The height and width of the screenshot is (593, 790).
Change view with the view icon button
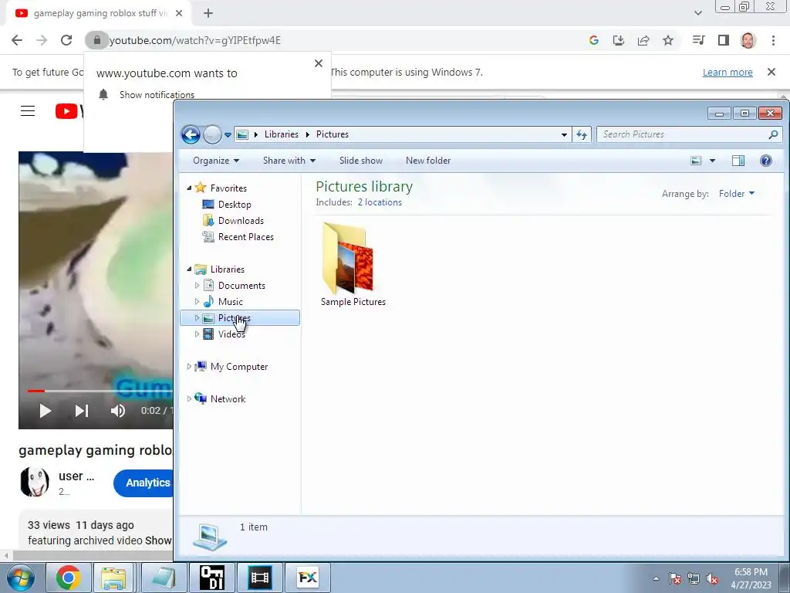[x=696, y=161]
